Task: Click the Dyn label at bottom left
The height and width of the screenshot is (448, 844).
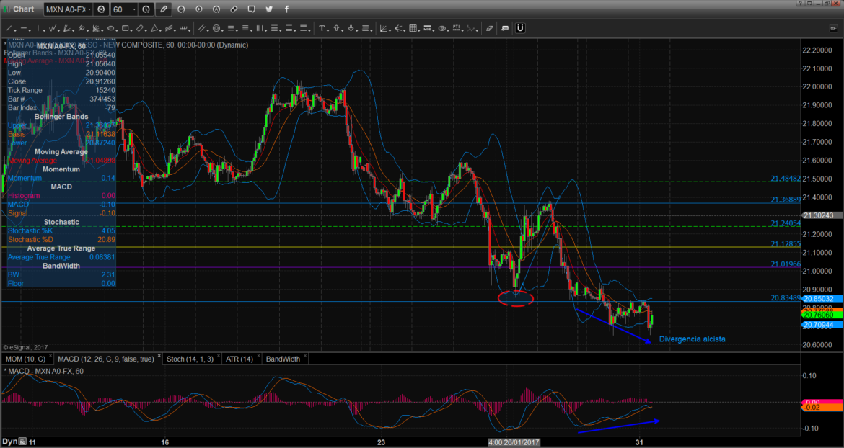Action: tap(9, 442)
